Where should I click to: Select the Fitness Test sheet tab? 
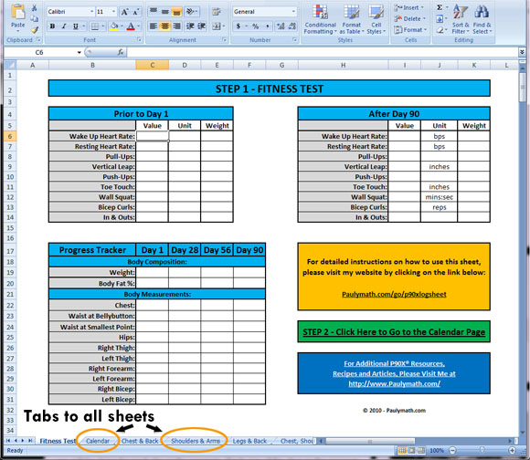click(58, 441)
